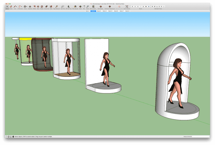The image size is (215, 145).
Task: Pick the Push/Pull tool
Action: pos(30,6)
